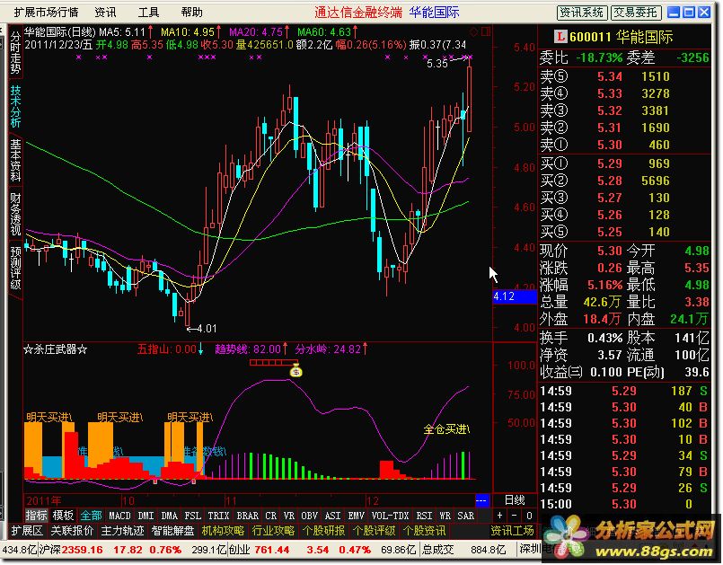Open the 机构攻略 link
723x565 pixels.
click(223, 531)
